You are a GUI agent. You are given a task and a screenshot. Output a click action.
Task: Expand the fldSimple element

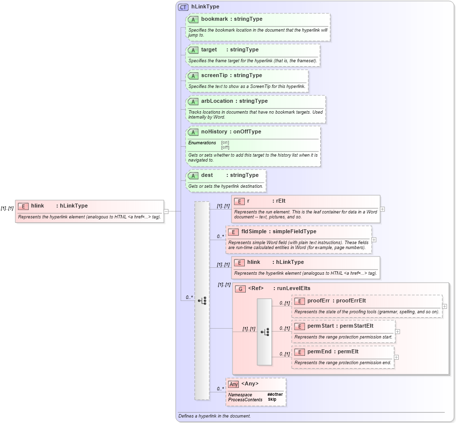tap(374, 240)
